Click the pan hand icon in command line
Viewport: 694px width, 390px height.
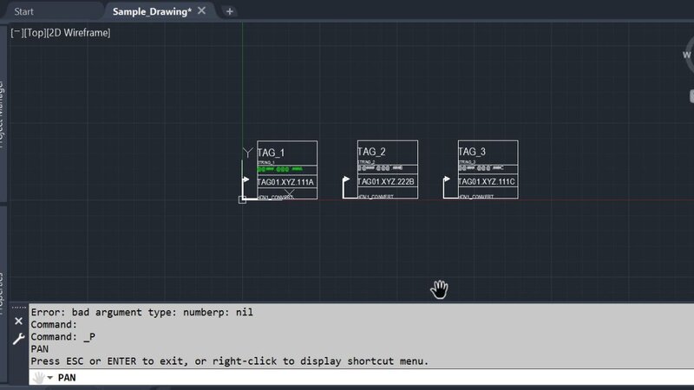click(x=37, y=378)
